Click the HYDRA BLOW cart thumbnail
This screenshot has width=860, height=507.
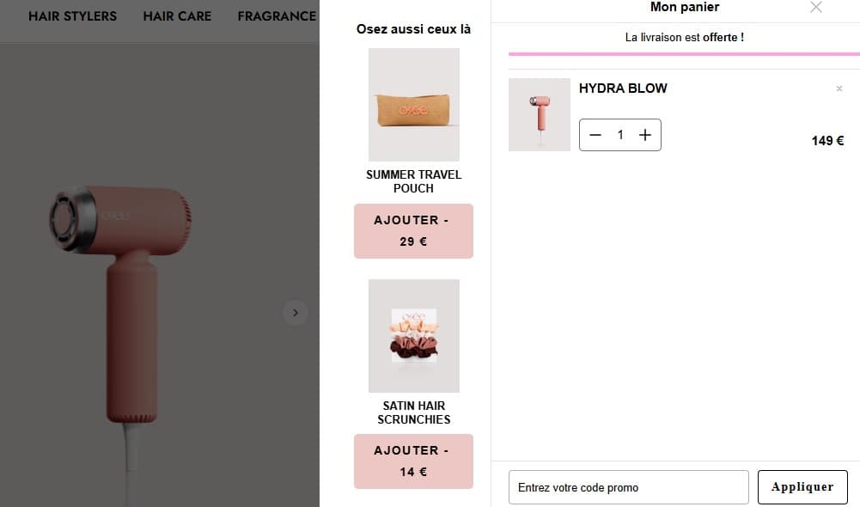539,113
